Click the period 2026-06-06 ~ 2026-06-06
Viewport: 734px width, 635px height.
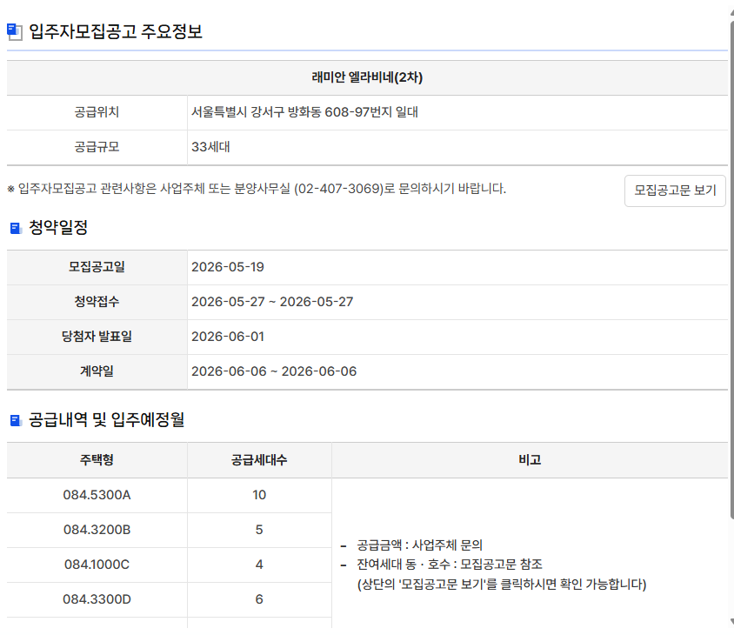tap(274, 371)
